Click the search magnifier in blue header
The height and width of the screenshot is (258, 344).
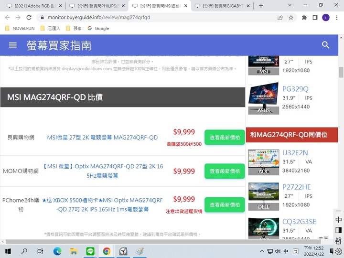pyautogui.click(x=325, y=45)
